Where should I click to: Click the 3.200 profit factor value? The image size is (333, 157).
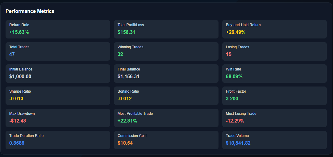[232, 99]
